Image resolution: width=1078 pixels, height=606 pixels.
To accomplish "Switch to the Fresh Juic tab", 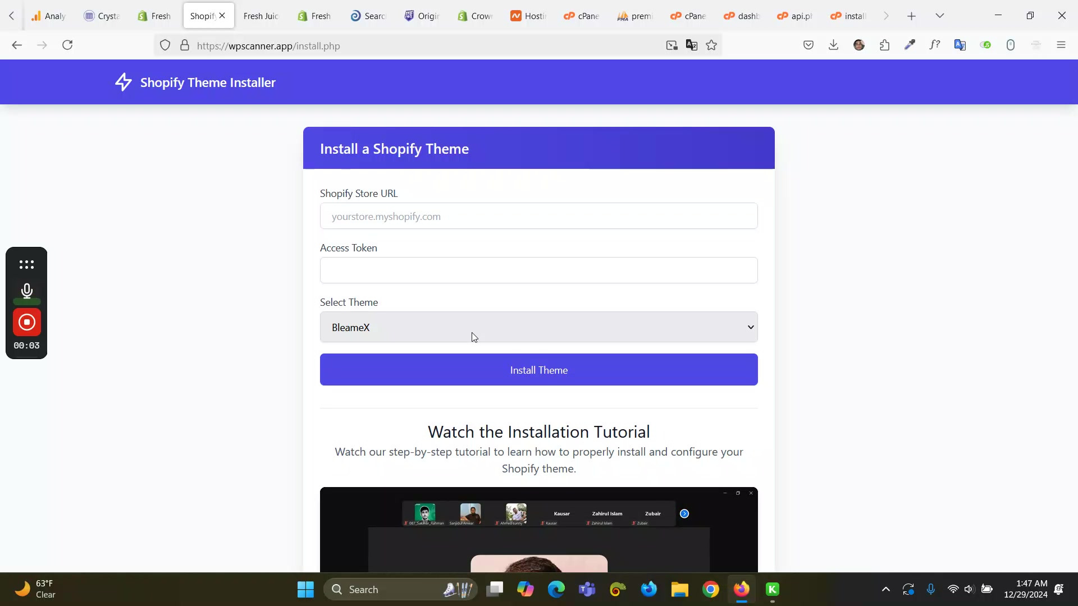I will click(261, 16).
